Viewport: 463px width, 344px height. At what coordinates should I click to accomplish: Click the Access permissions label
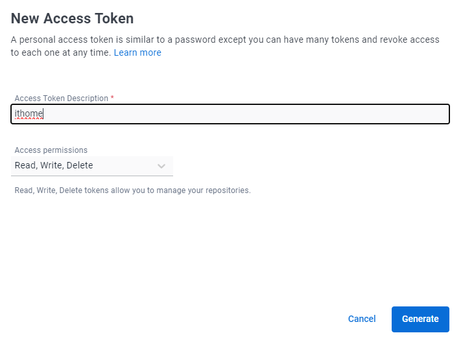[51, 150]
